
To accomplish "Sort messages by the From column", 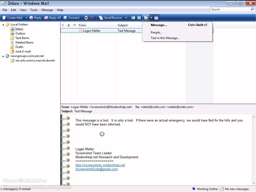I will [x=97, y=25].
